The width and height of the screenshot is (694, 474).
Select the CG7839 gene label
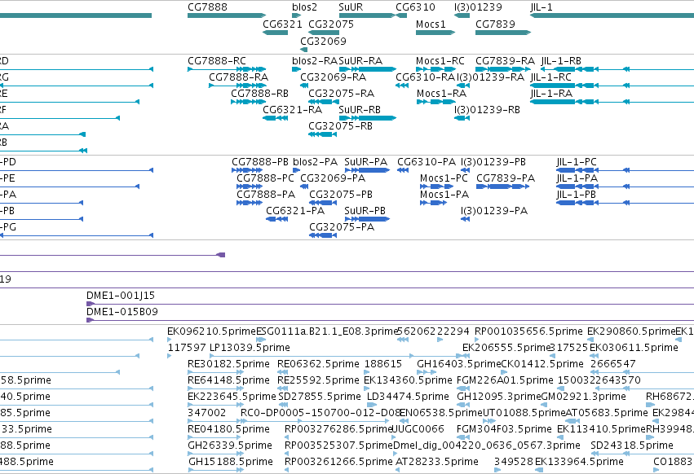[x=495, y=24]
